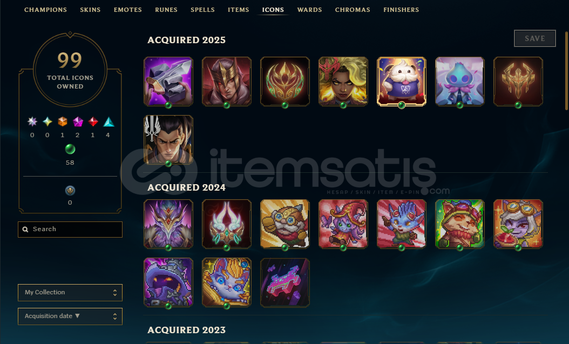Open the Emotes tab
This screenshot has height=344, width=569.
point(128,10)
